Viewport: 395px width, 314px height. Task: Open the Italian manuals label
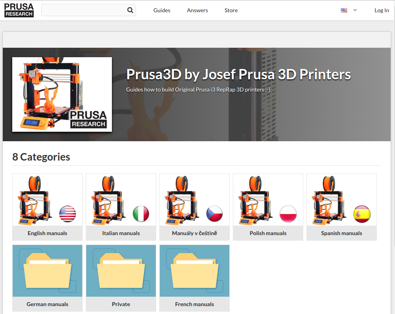[121, 233]
